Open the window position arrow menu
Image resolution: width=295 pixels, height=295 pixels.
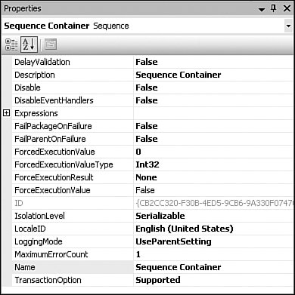262,10
